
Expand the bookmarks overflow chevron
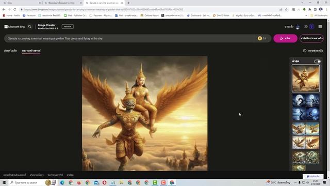(306, 16)
